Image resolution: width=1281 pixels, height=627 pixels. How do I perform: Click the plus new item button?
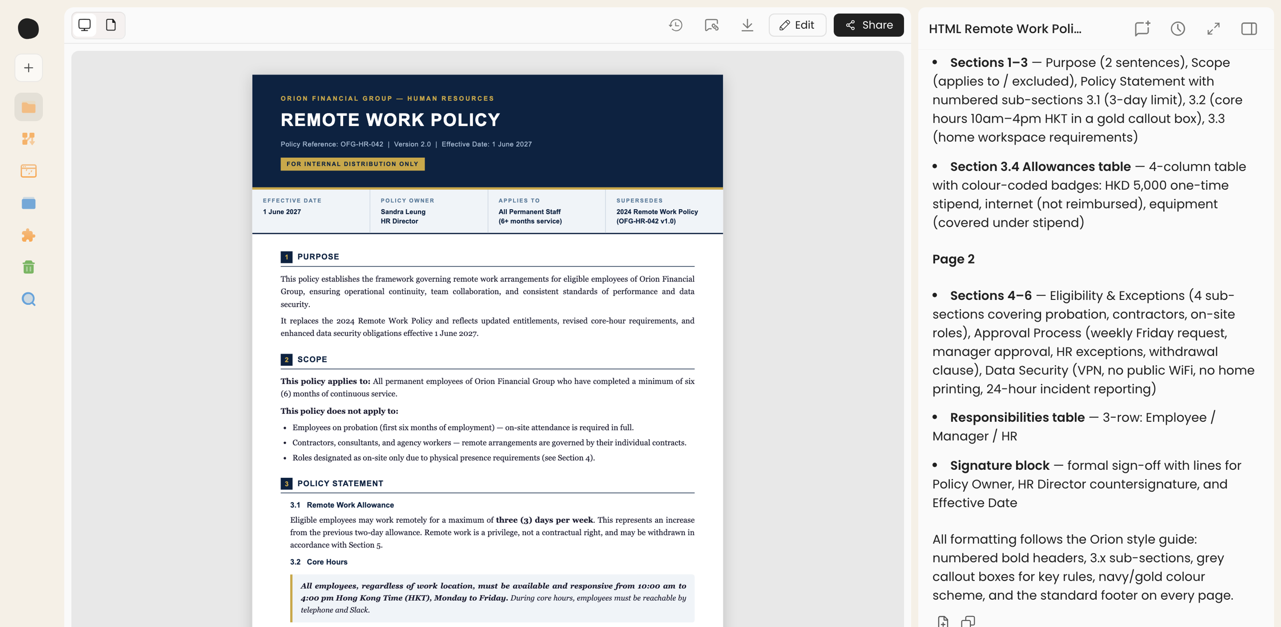[28, 68]
